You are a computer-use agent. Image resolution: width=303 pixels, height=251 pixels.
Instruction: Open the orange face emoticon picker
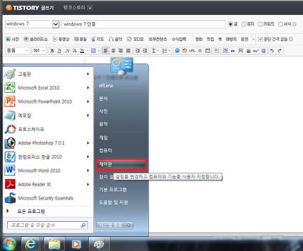(x=184, y=51)
